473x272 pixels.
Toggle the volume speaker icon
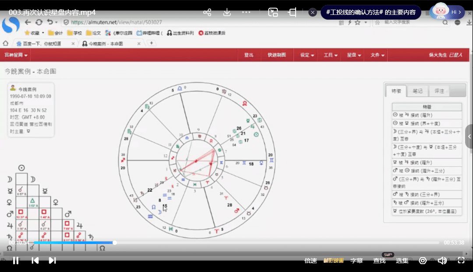point(442,261)
